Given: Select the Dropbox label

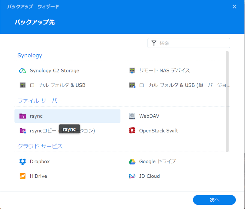Looking at the screenshot, I should (40, 162).
